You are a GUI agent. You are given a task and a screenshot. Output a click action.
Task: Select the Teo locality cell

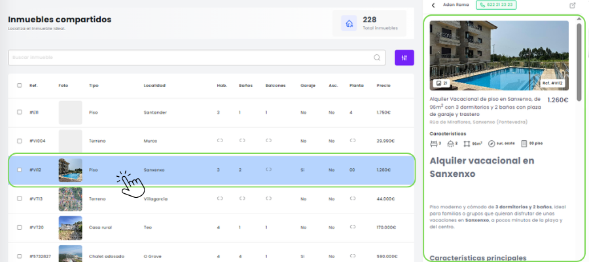point(147,227)
